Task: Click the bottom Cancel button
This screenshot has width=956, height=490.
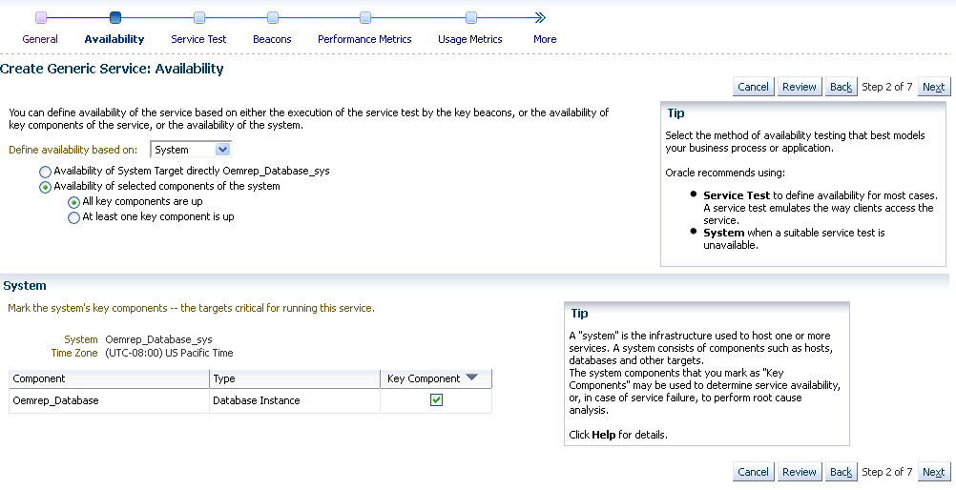Action: [753, 472]
